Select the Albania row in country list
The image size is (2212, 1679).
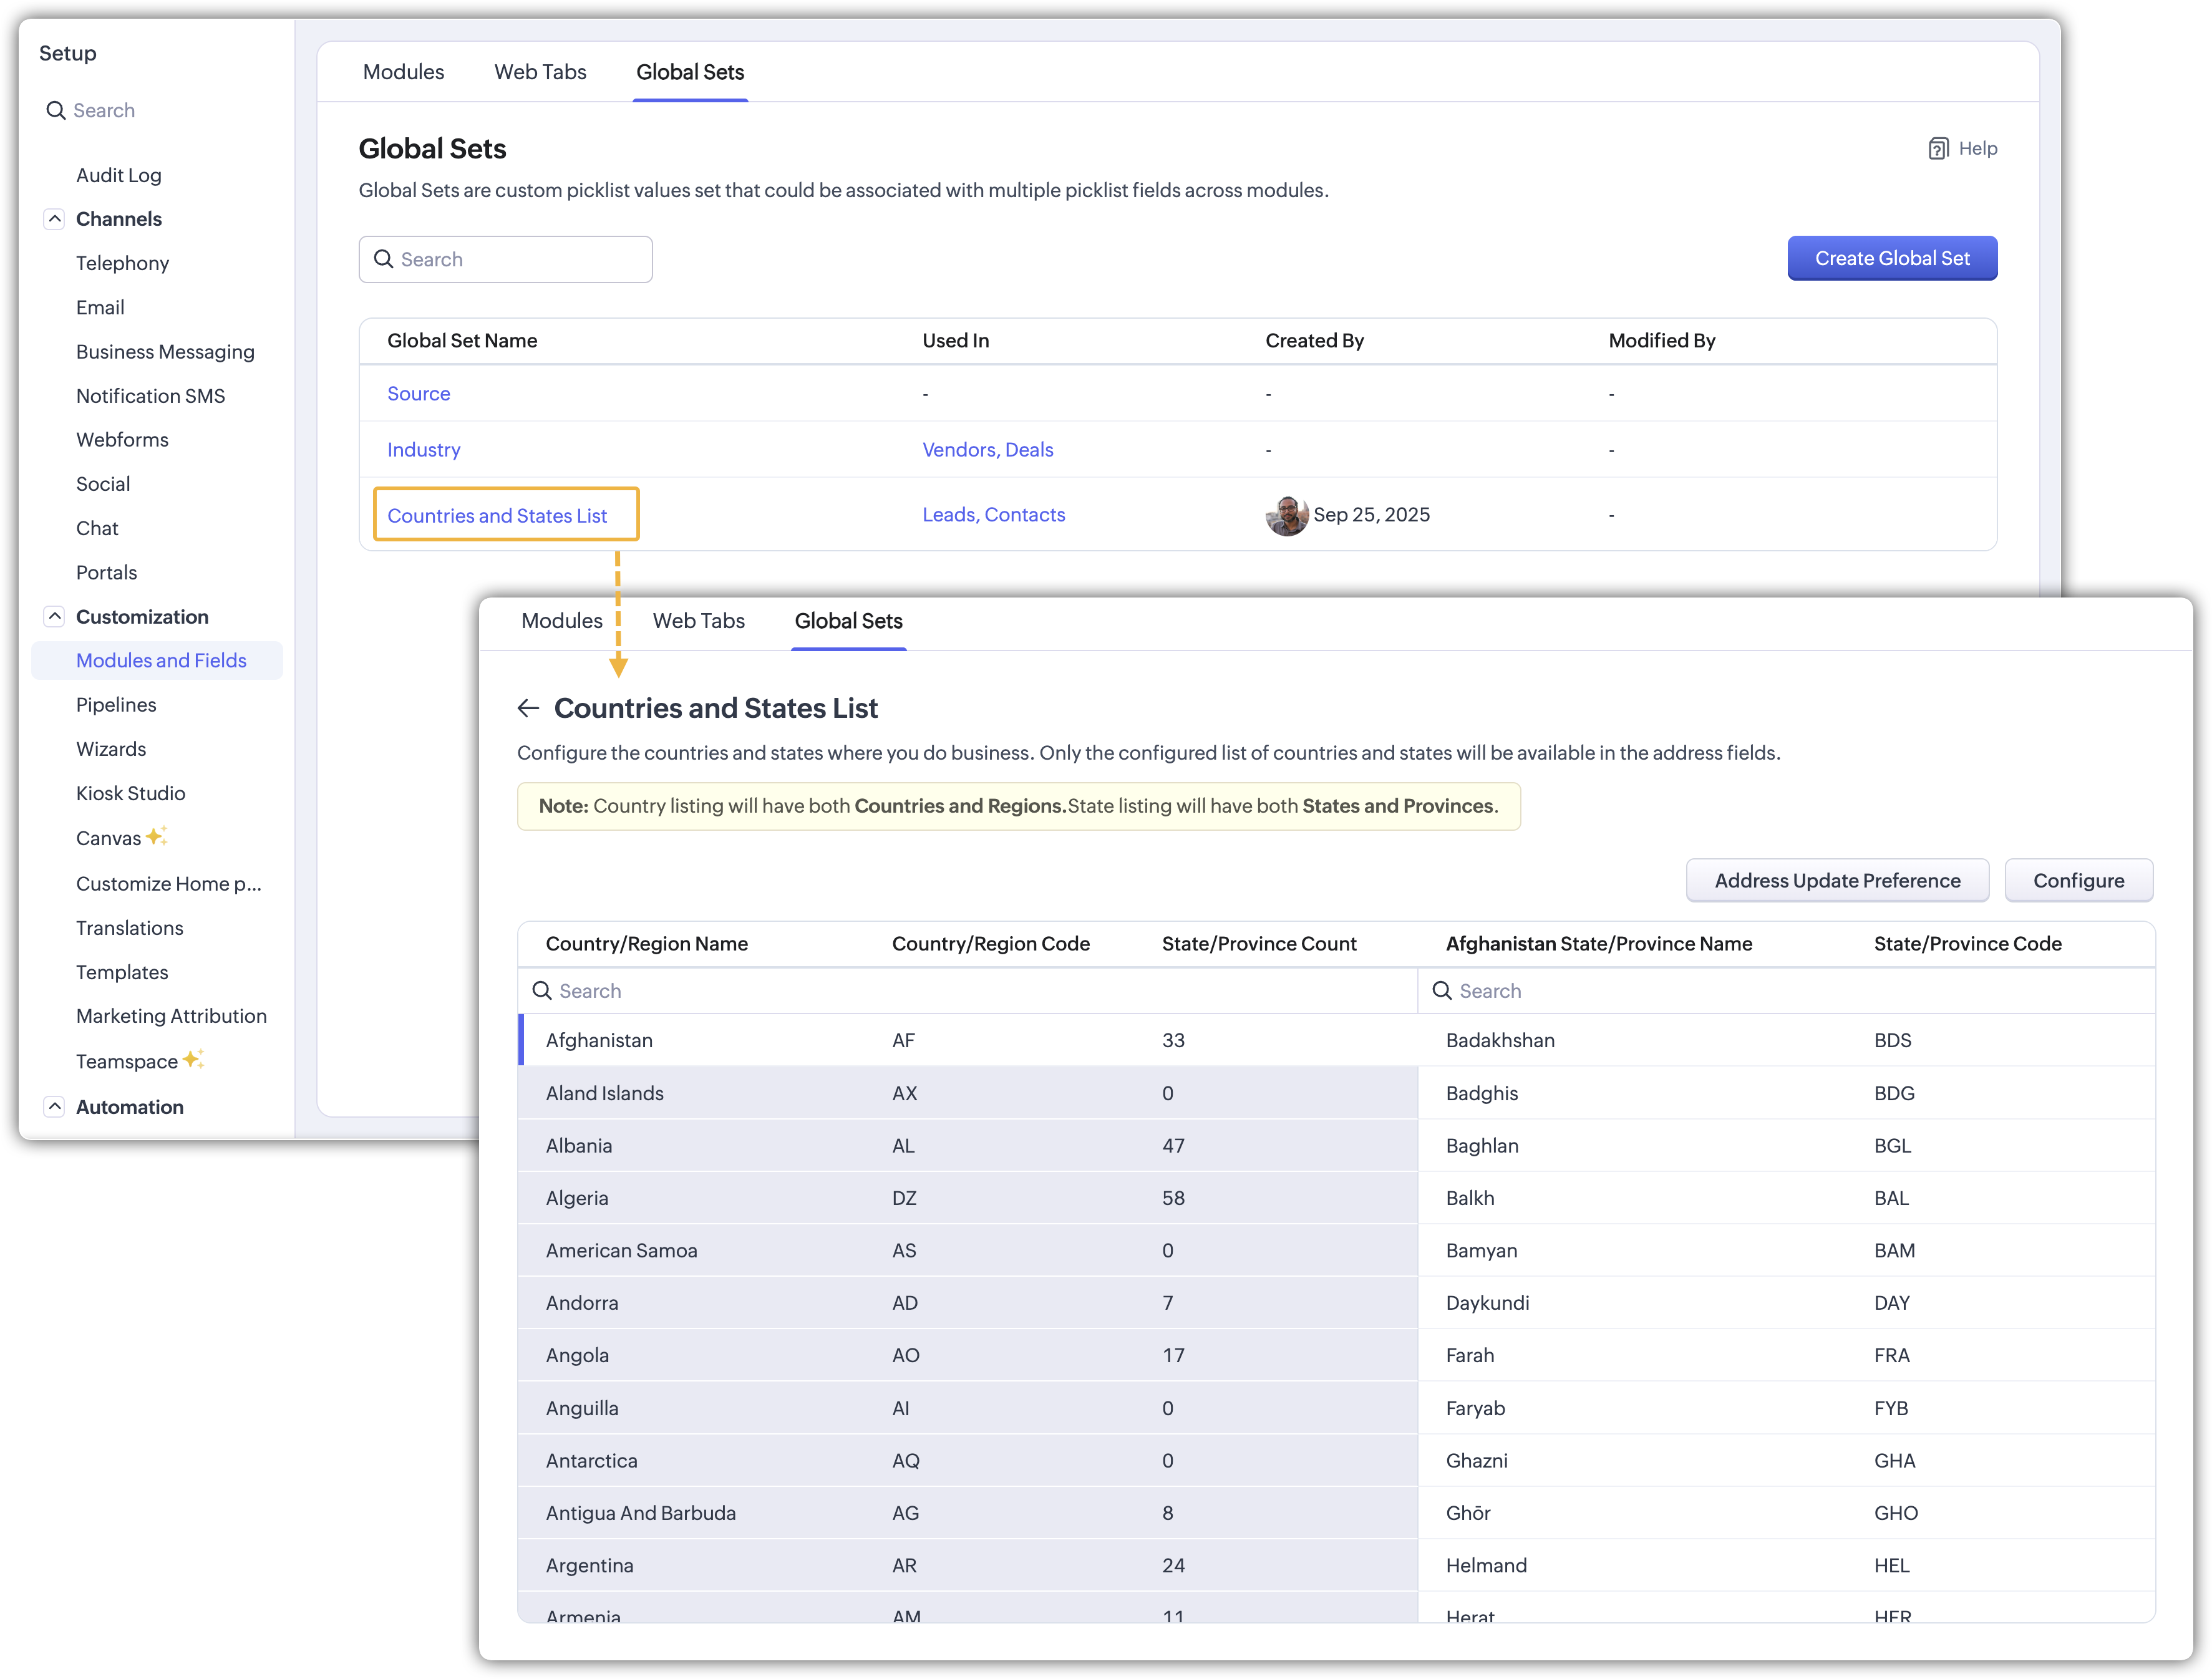coord(579,1146)
